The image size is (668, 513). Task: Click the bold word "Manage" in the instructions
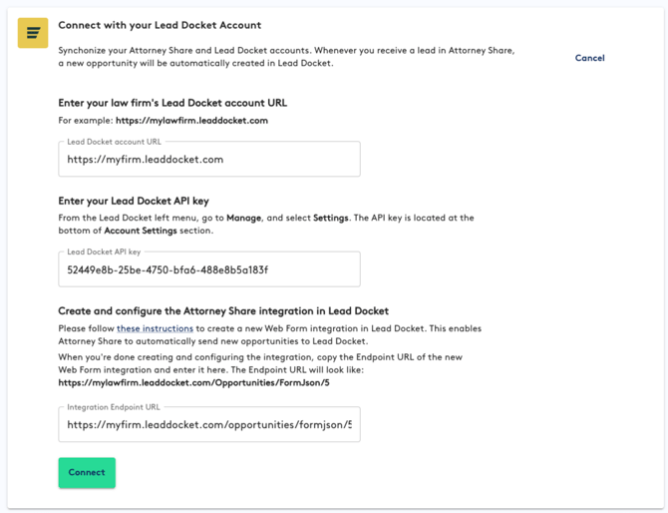click(244, 218)
